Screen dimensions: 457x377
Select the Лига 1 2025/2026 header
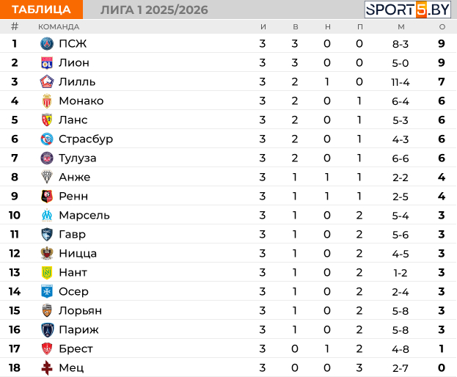[x=154, y=10]
